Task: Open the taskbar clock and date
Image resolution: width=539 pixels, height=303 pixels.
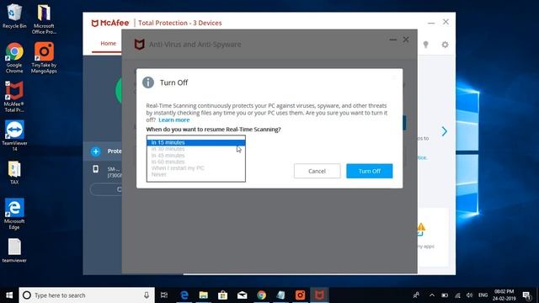Action: pos(504,295)
